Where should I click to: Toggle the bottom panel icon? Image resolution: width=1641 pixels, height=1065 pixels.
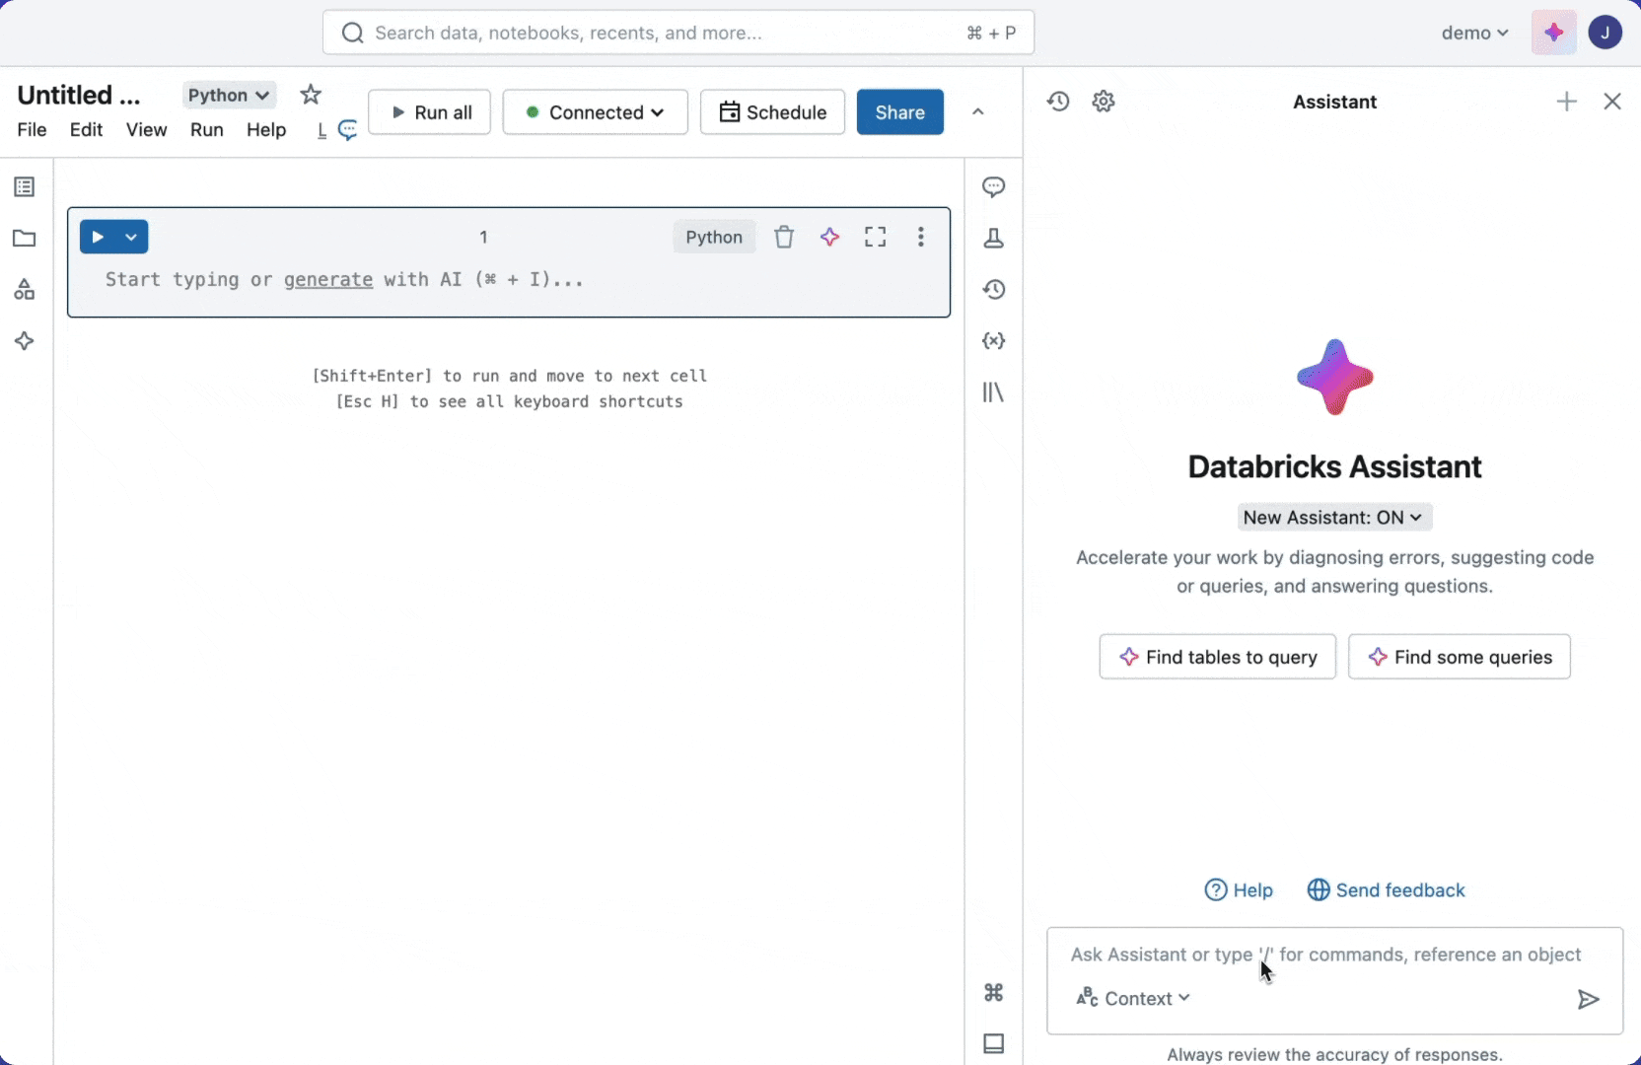[994, 1043]
